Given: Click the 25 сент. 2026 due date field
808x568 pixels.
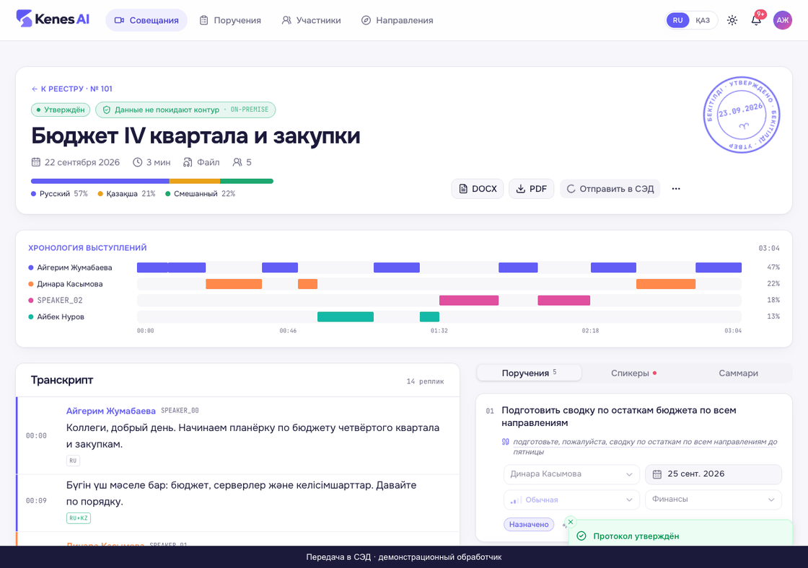Looking at the screenshot, I should (x=713, y=474).
